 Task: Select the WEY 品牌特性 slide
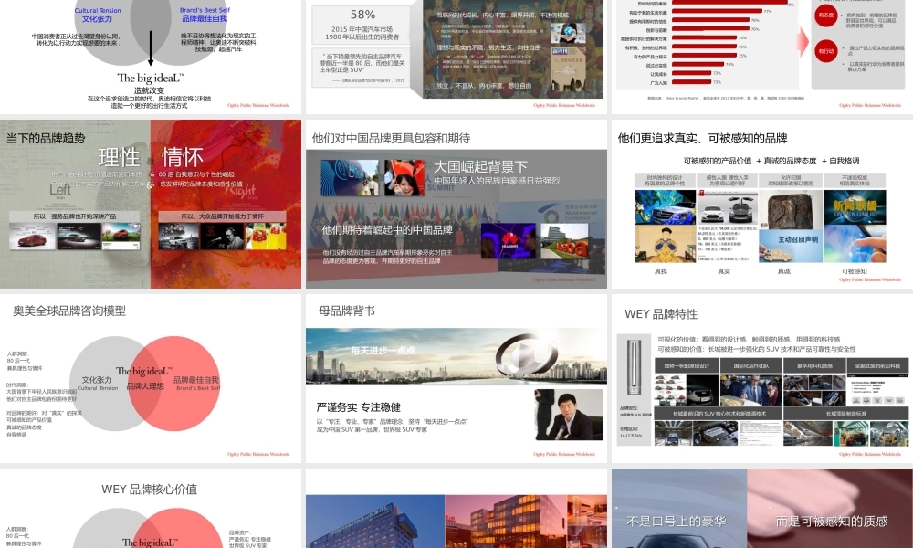point(761,377)
